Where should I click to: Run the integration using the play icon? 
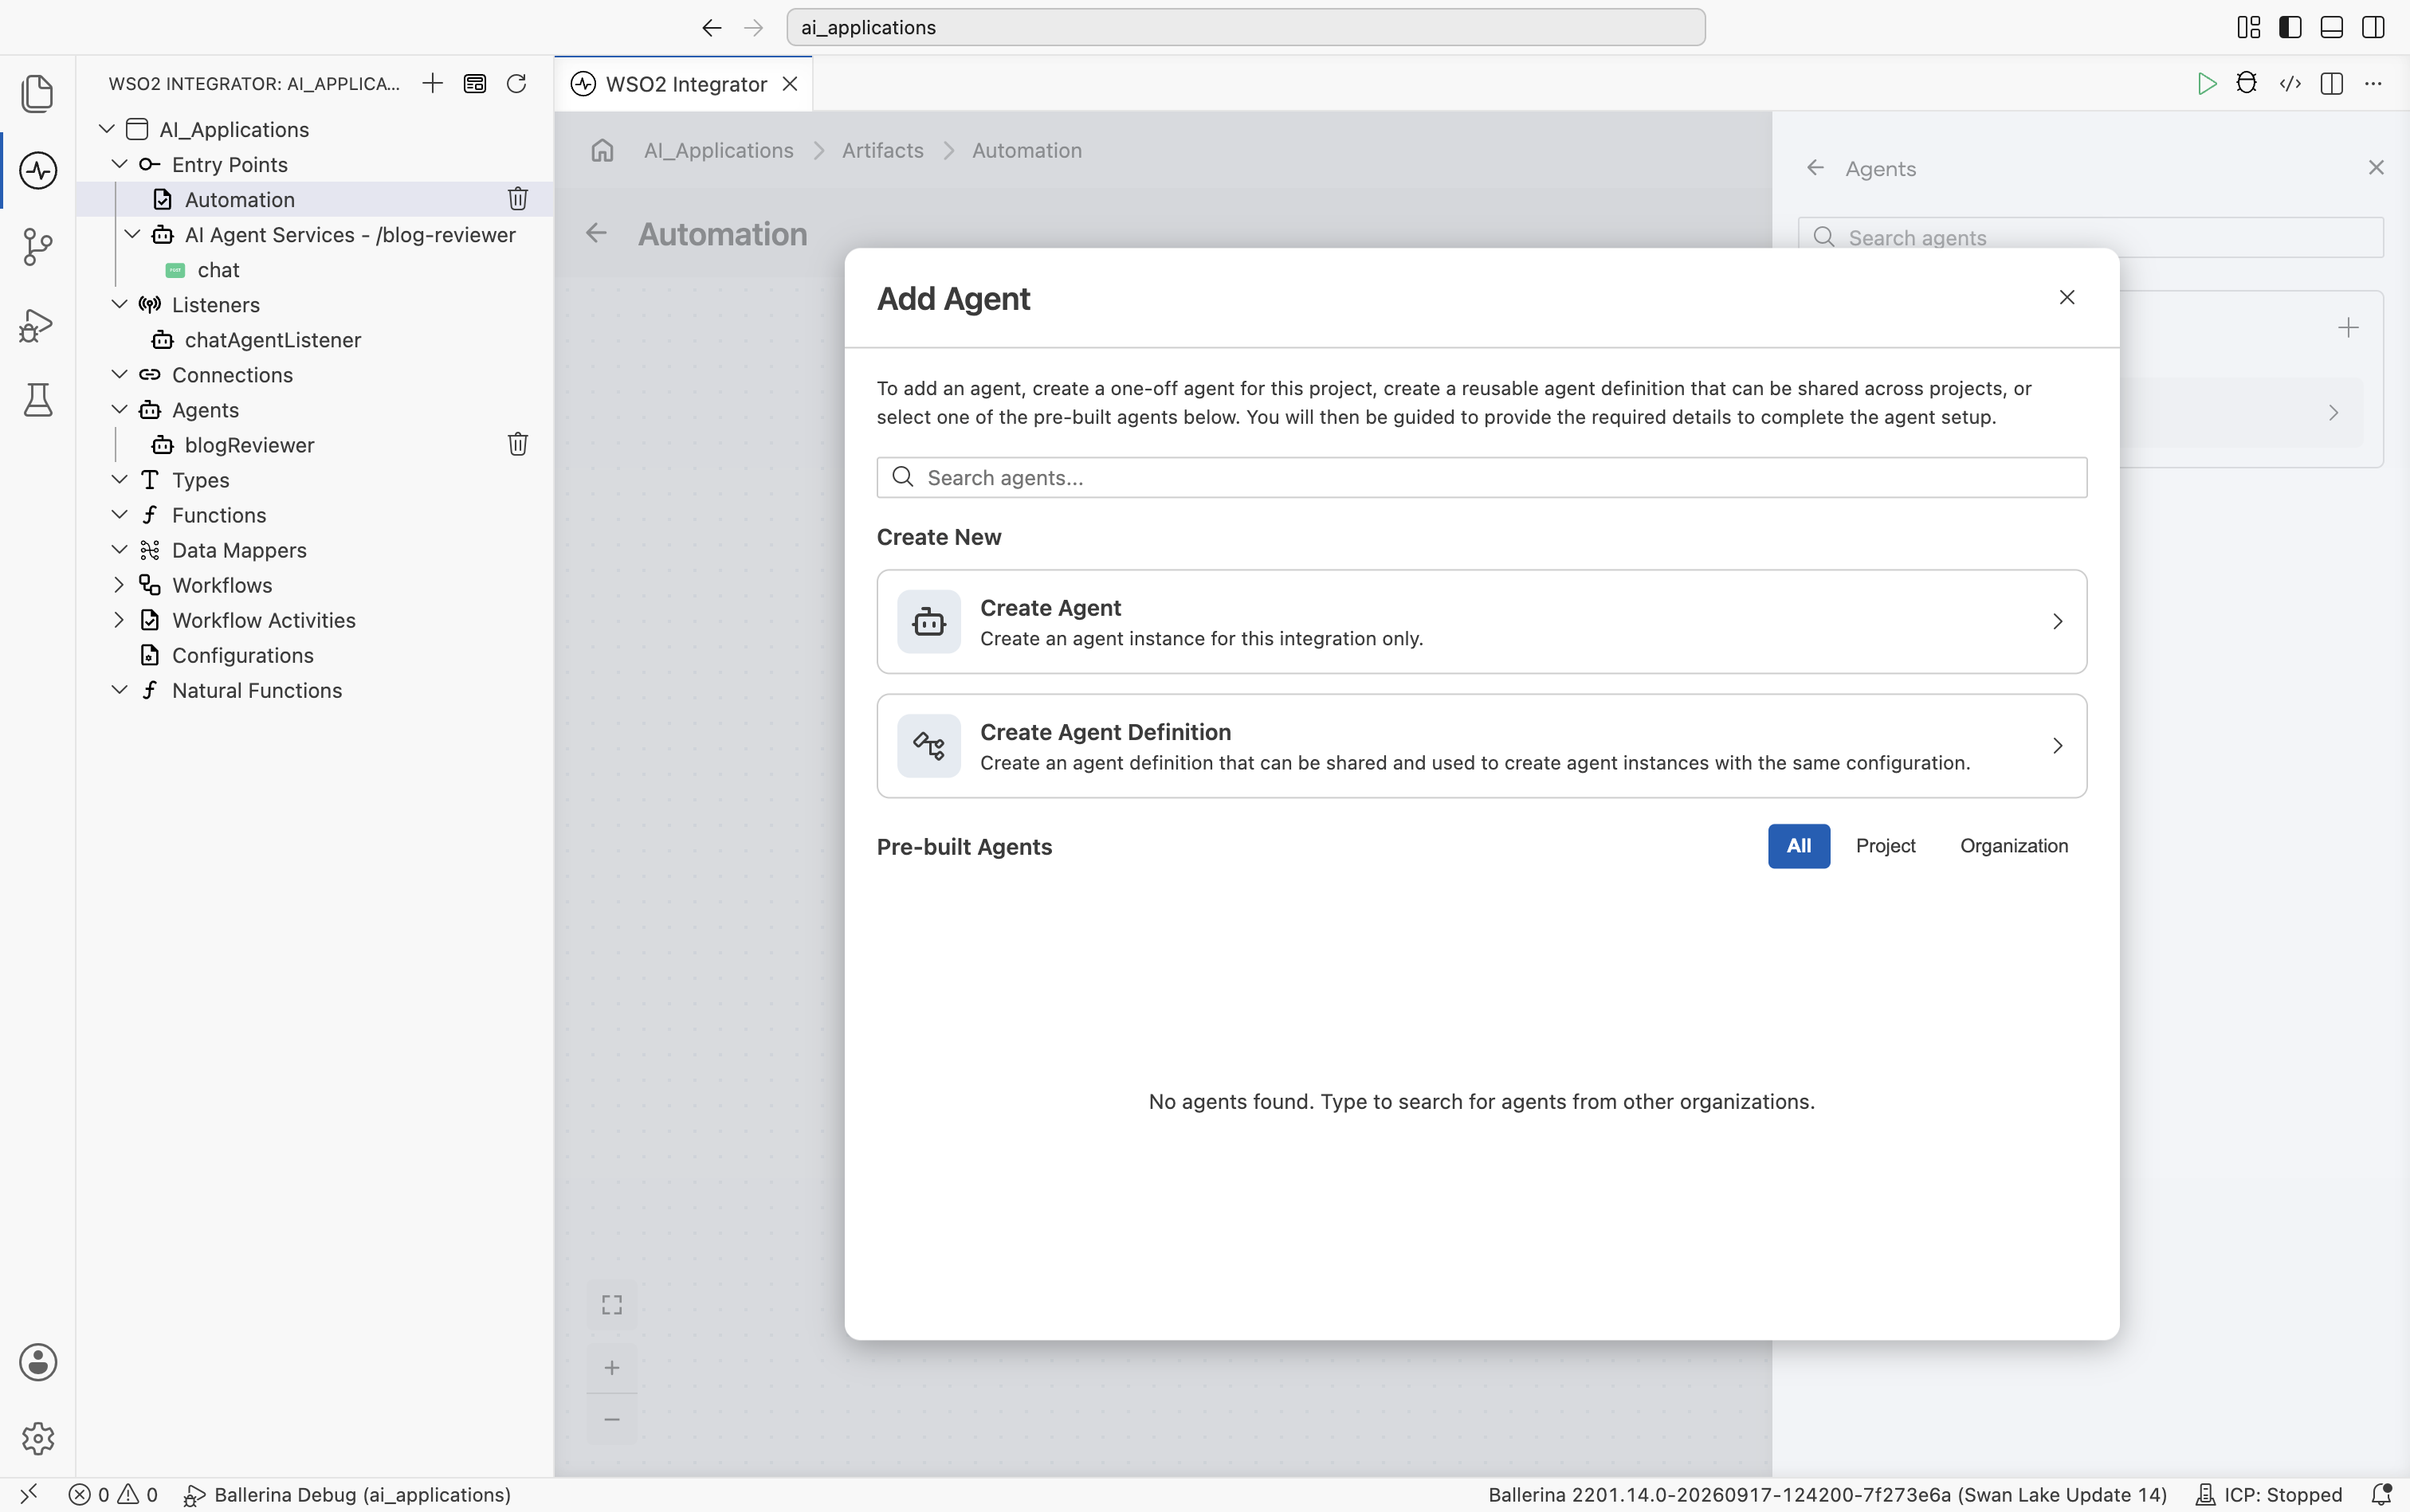point(2206,83)
